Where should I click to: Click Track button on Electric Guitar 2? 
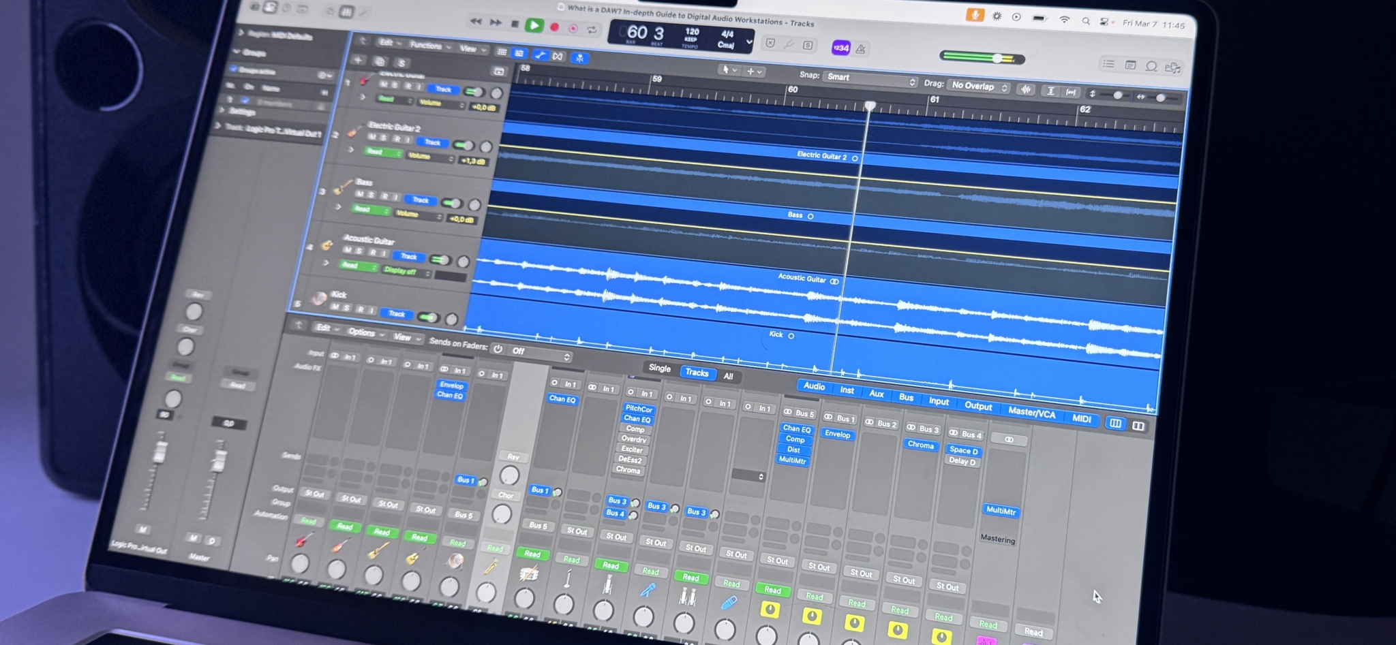[433, 142]
